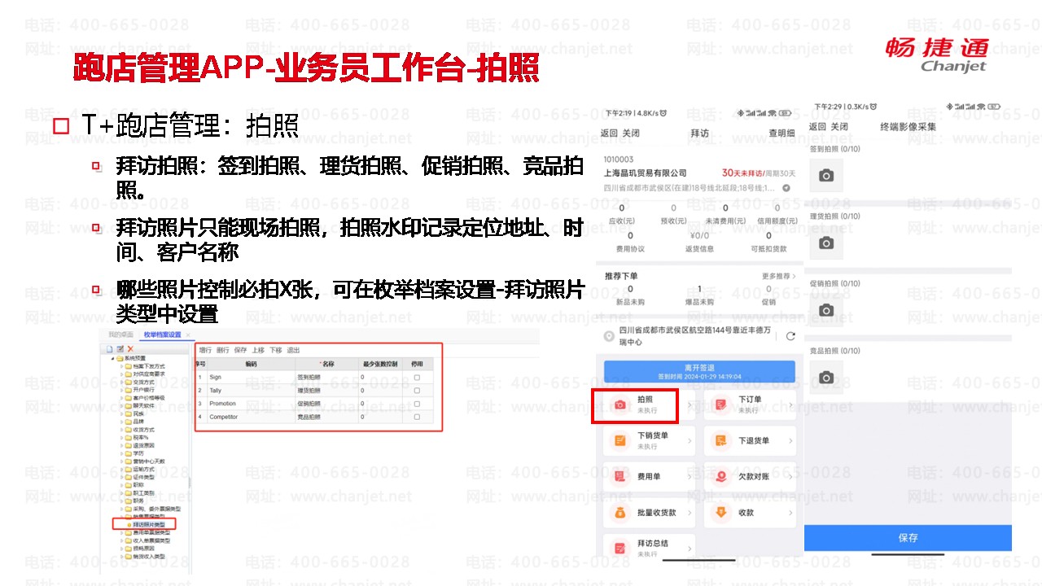
Task: Tap the 批量收货款 money bag icon
Action: [620, 513]
